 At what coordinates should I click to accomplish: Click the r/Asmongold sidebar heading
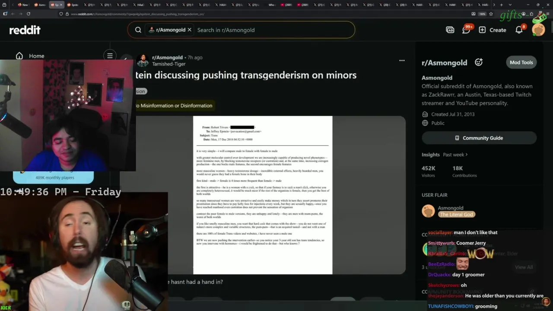(444, 63)
